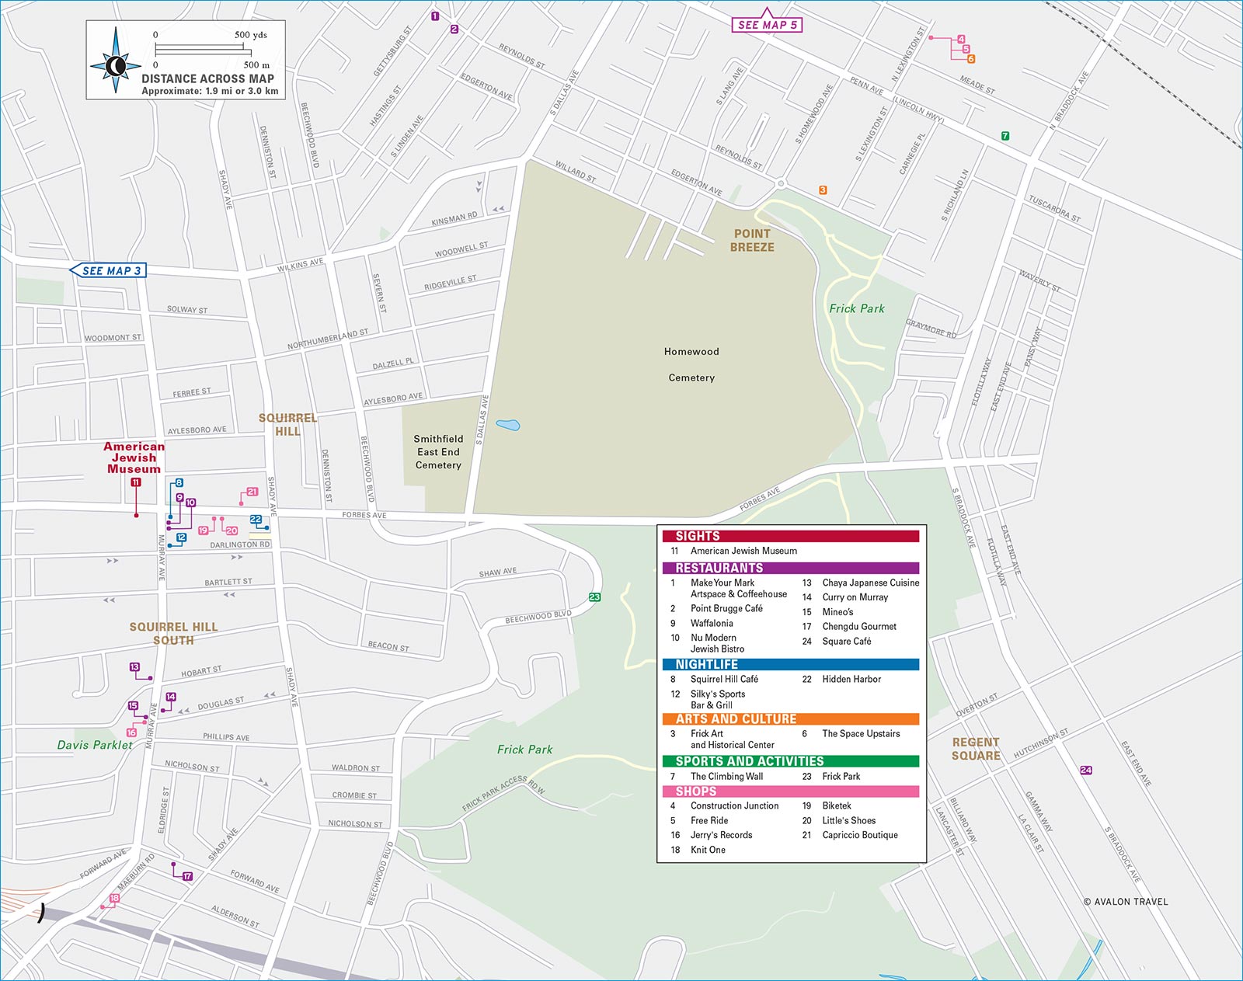The image size is (1243, 981).
Task: Click blue marker 12 Silky's Sports Bar
Action: (181, 537)
